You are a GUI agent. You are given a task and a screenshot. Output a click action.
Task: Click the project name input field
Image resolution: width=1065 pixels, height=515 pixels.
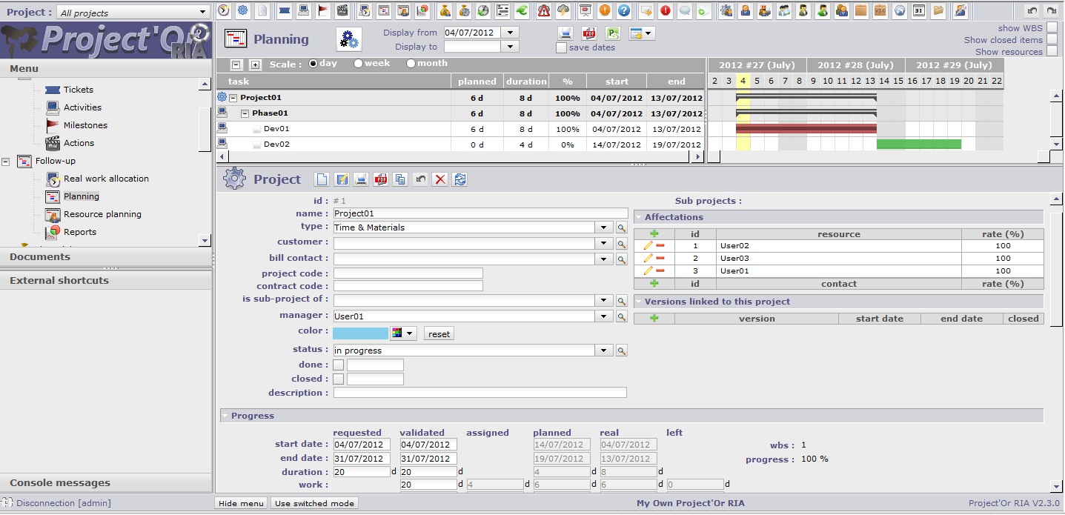[480, 213]
